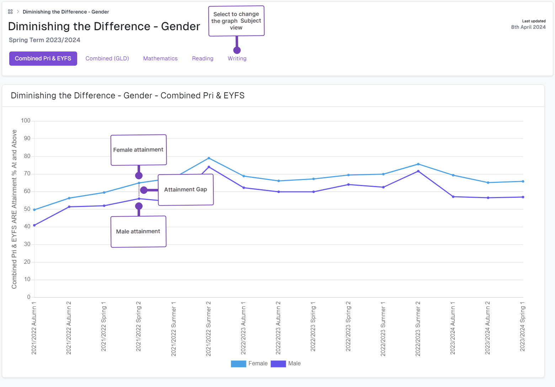Click Male data point at 2021/2022 Autumn 1
Screen dimensions: 555x387
(34, 225)
